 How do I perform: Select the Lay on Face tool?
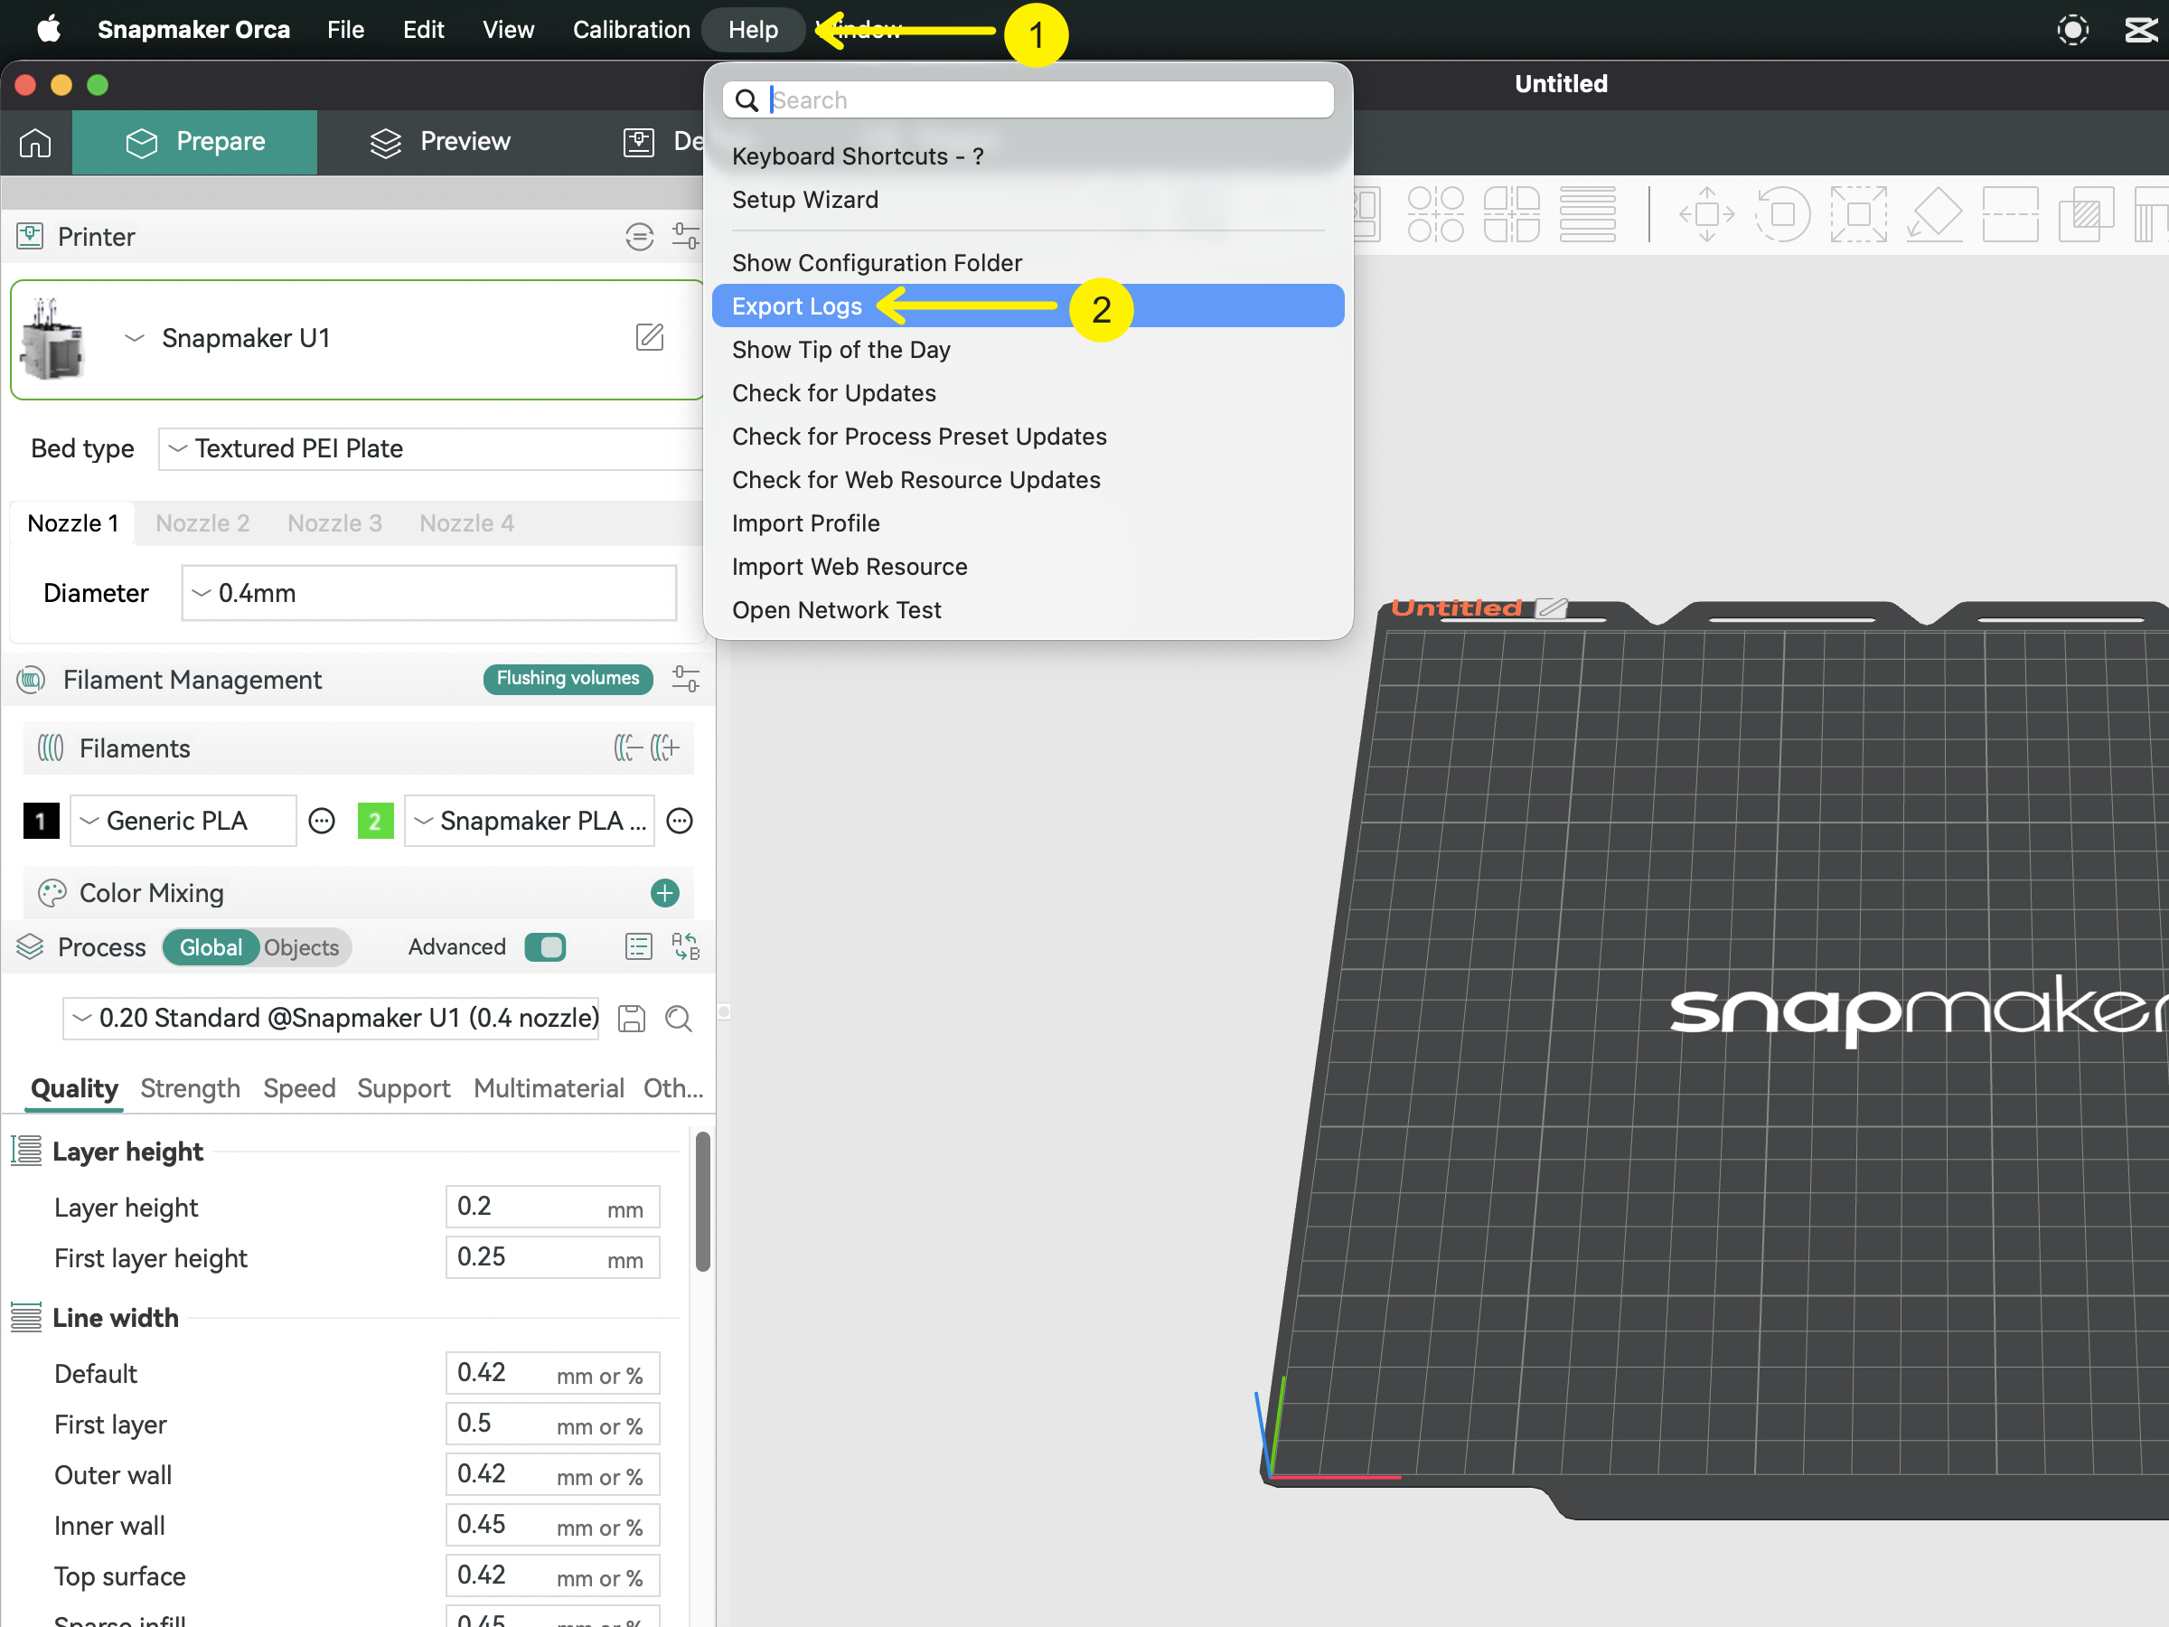point(1934,214)
